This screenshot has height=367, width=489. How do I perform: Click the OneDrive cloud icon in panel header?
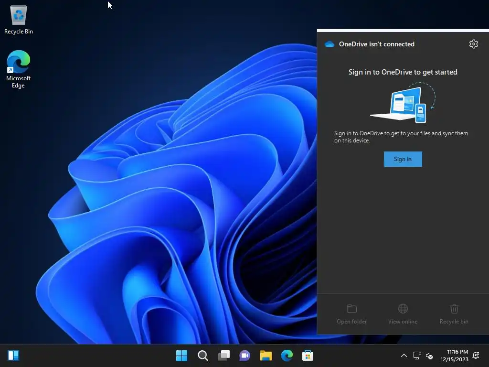pyautogui.click(x=330, y=44)
